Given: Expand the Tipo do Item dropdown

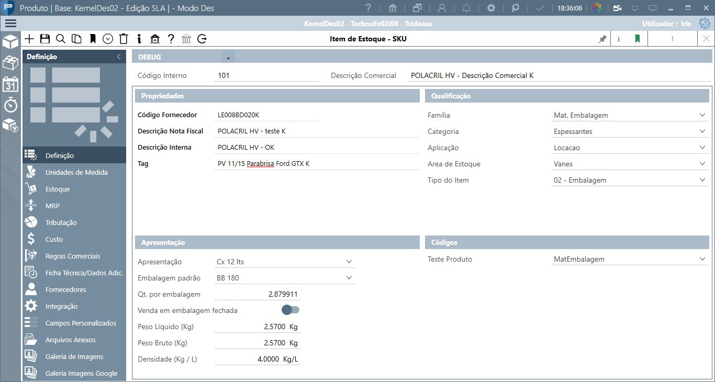Looking at the screenshot, I should pyautogui.click(x=702, y=180).
